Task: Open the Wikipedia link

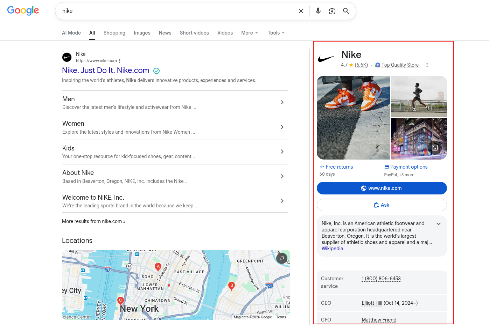Action: 332,249
